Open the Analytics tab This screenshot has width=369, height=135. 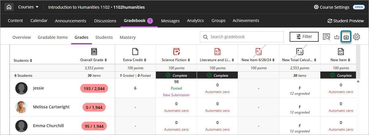(x=195, y=21)
